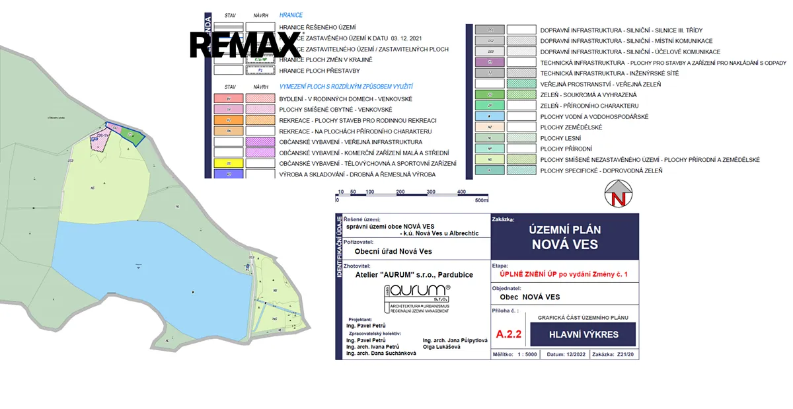
Task: Click the pink STAV swatch for Bydlení v rodinných domech
Action: coord(229,98)
